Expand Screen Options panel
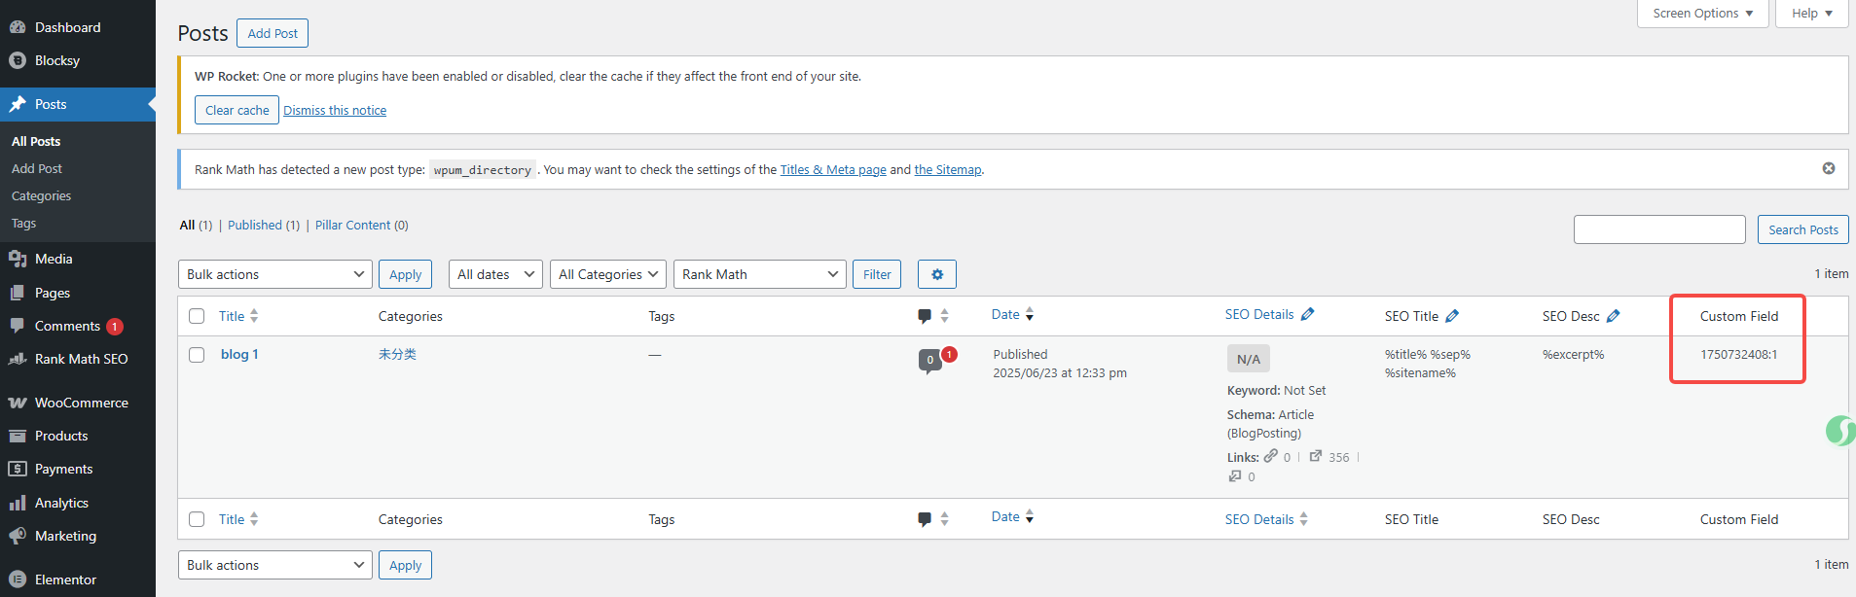1856x597 pixels. tap(1701, 14)
